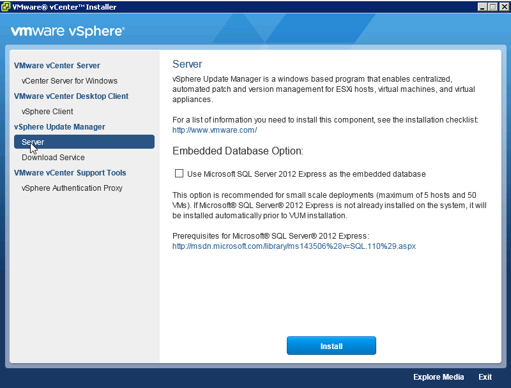Image resolution: width=511 pixels, height=388 pixels.
Task: Click Exit at the bottom right
Action: pyautogui.click(x=485, y=377)
